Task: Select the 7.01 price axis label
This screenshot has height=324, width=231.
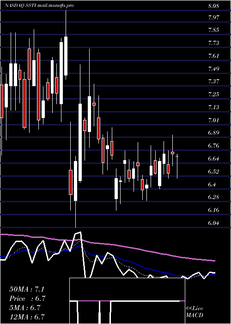Action: click(213, 120)
